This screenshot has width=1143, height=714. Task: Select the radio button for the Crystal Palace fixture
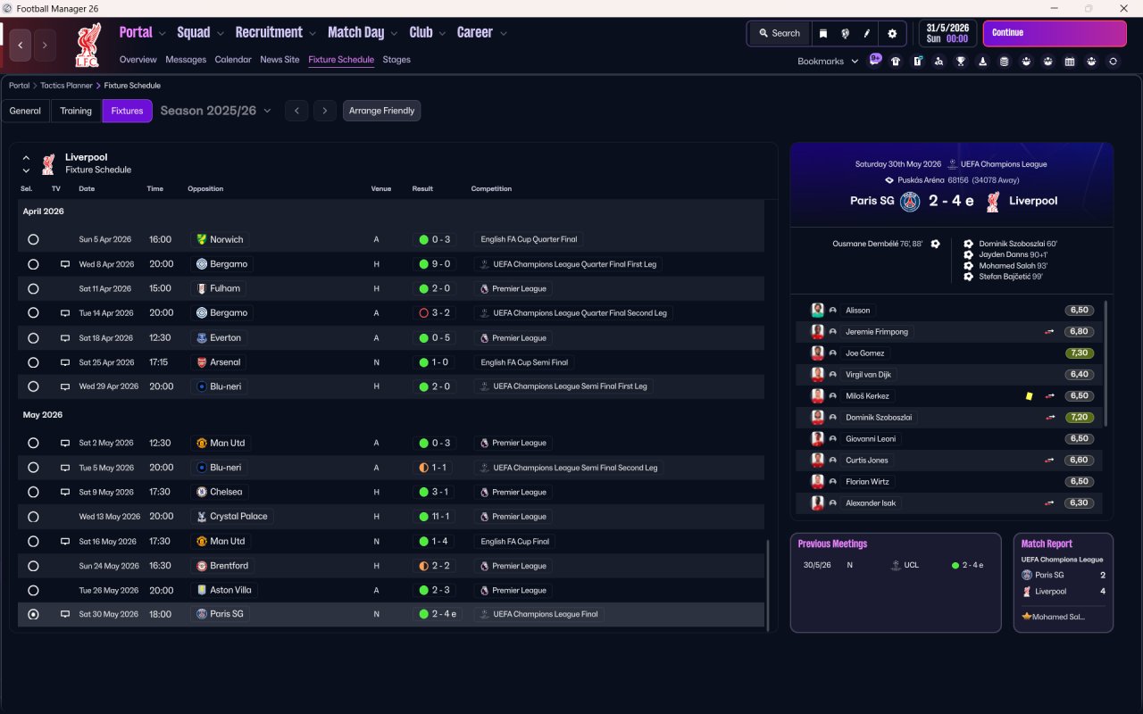tap(33, 517)
